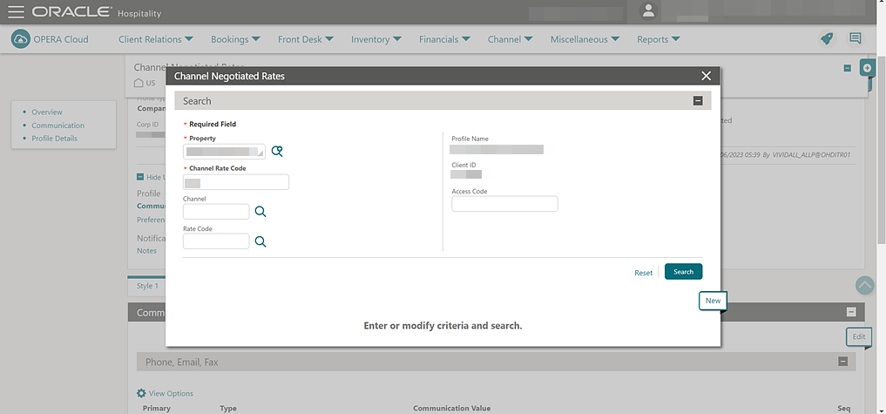Click into the Access Code field
The width and height of the screenshot is (886, 414).
[x=504, y=204]
